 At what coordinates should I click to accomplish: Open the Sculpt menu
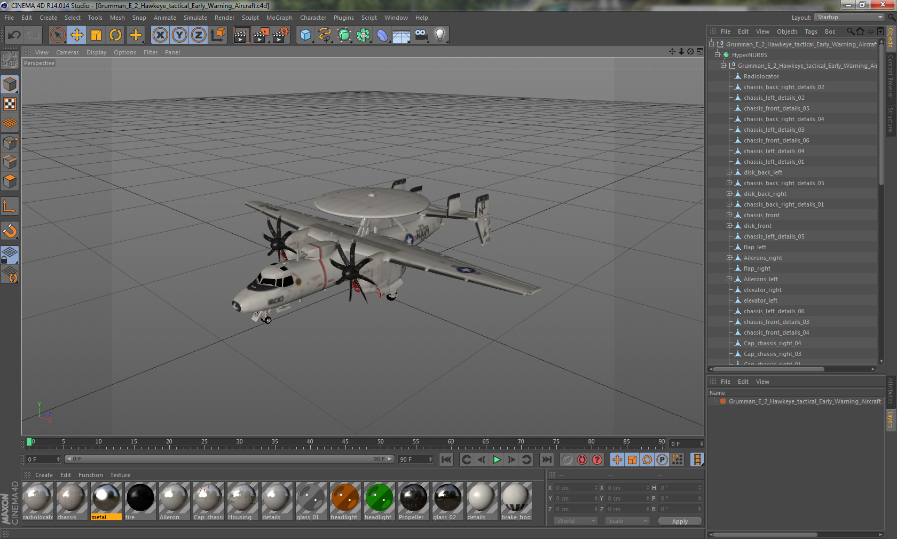tap(250, 18)
